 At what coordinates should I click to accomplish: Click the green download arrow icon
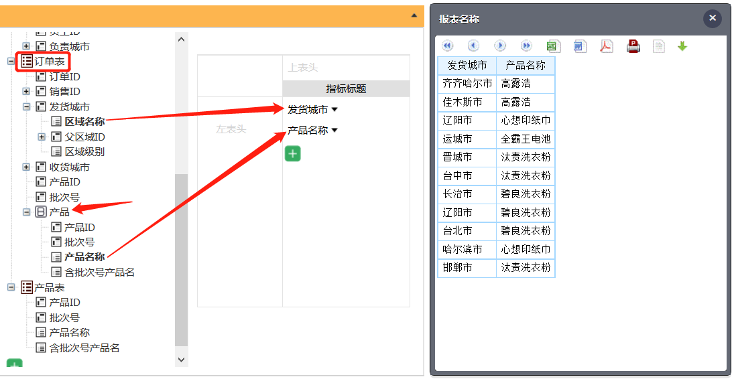click(682, 46)
